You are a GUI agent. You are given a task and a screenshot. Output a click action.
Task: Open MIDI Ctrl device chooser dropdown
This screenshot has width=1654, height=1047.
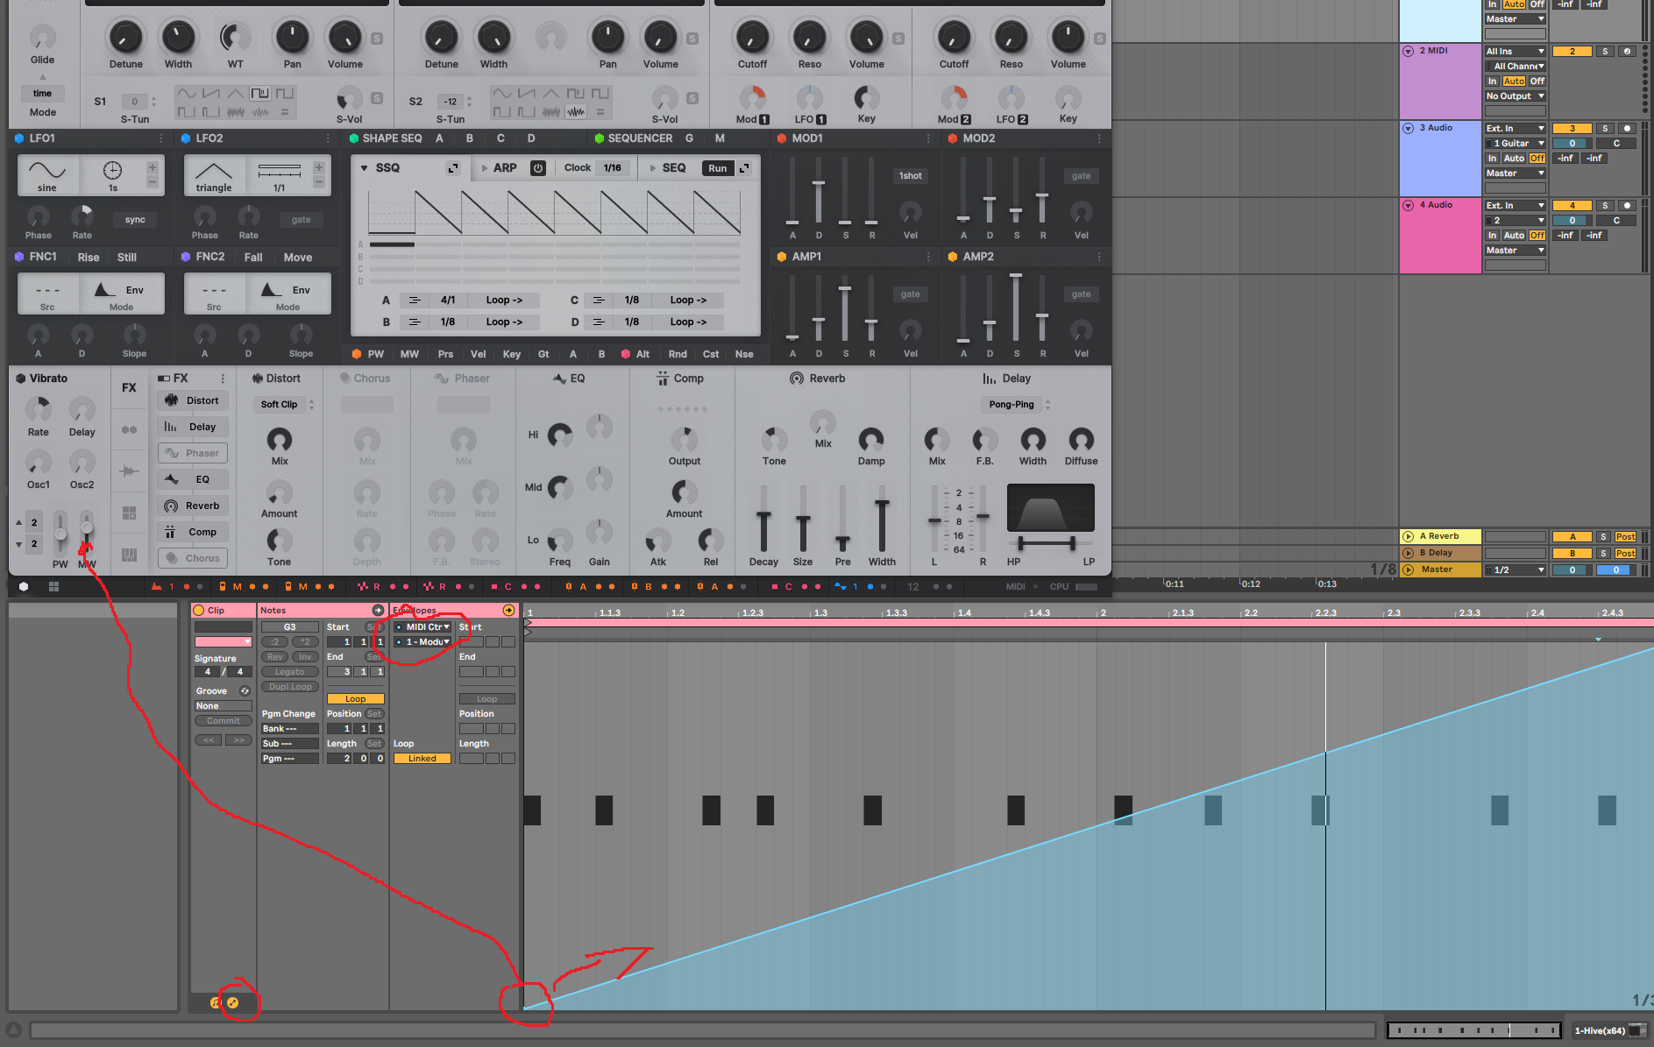coord(422,627)
